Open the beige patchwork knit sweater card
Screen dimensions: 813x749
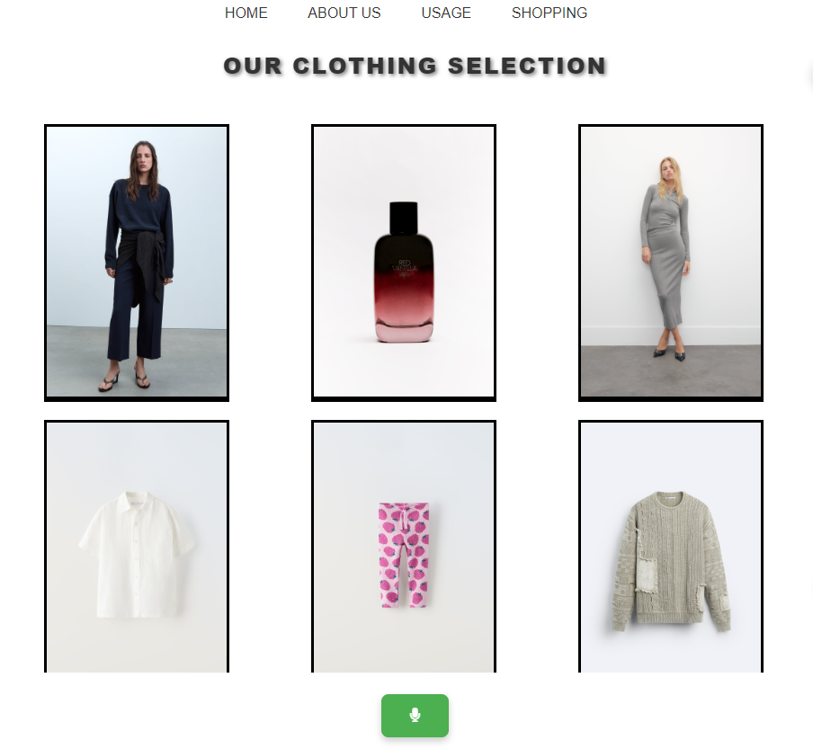coord(671,547)
